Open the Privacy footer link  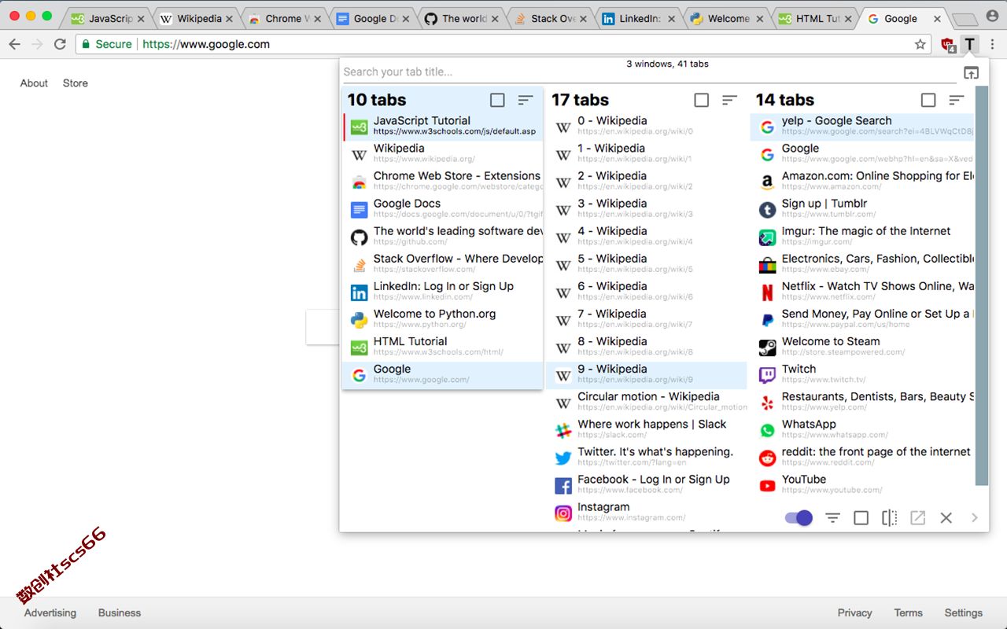tap(854, 612)
